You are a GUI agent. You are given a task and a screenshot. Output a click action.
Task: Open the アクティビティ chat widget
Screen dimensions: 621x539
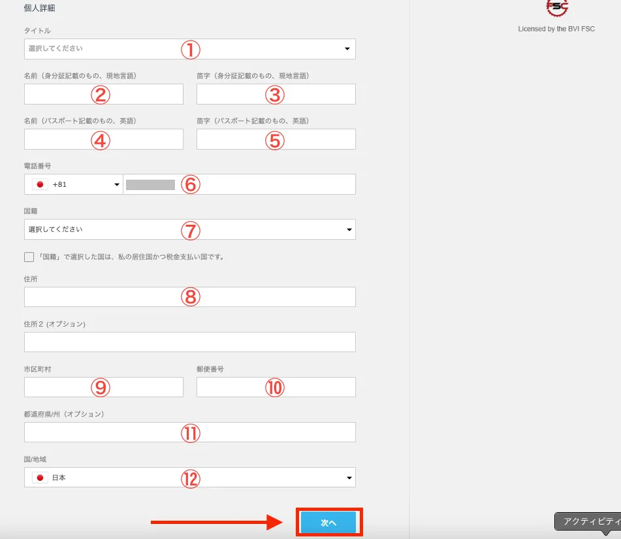(588, 521)
